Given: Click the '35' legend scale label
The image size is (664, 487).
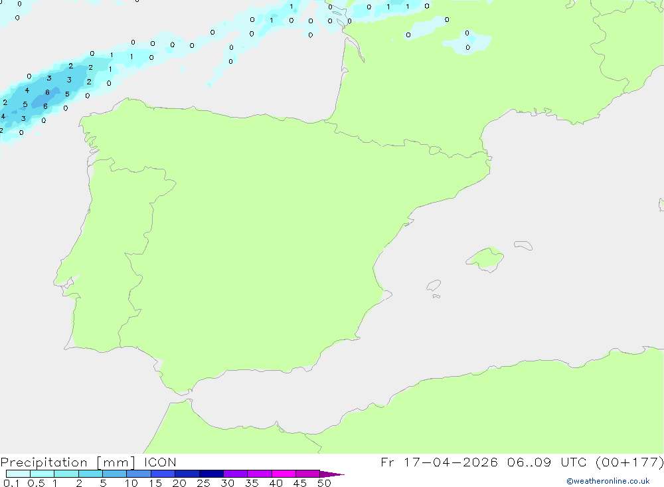Looking at the screenshot, I should [x=252, y=483].
